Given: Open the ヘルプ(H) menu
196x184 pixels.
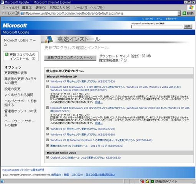Looking at the screenshot, I should click(97, 8).
